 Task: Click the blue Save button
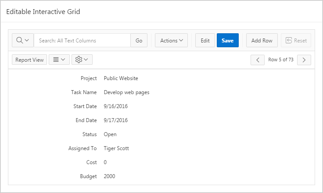click(x=228, y=40)
